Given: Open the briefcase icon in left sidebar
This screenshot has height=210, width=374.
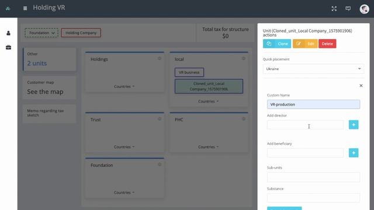Looking at the screenshot, I should pos(8,47).
